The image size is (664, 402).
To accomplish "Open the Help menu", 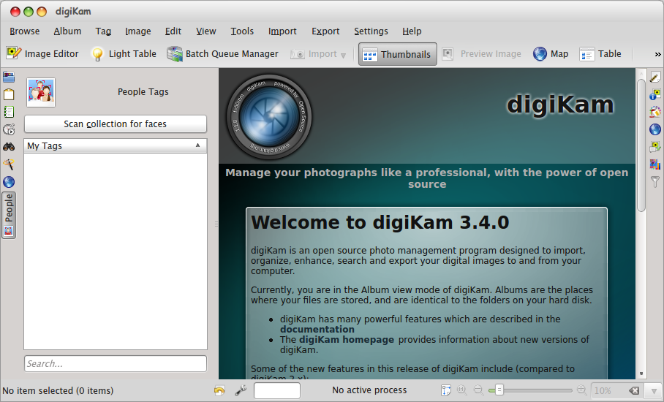I will click(x=412, y=31).
